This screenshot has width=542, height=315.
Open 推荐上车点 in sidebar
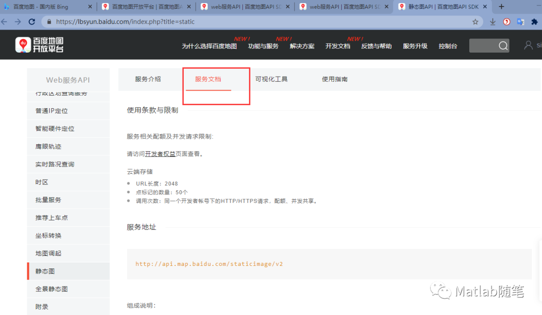pyautogui.click(x=68, y=218)
